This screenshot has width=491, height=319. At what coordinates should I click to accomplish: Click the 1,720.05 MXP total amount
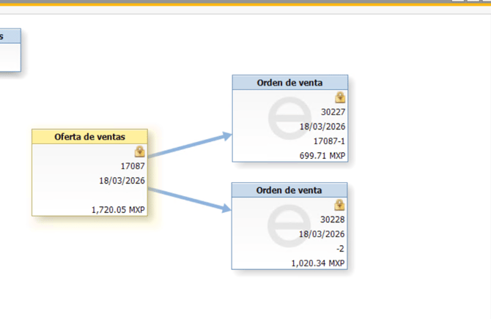tap(118, 209)
